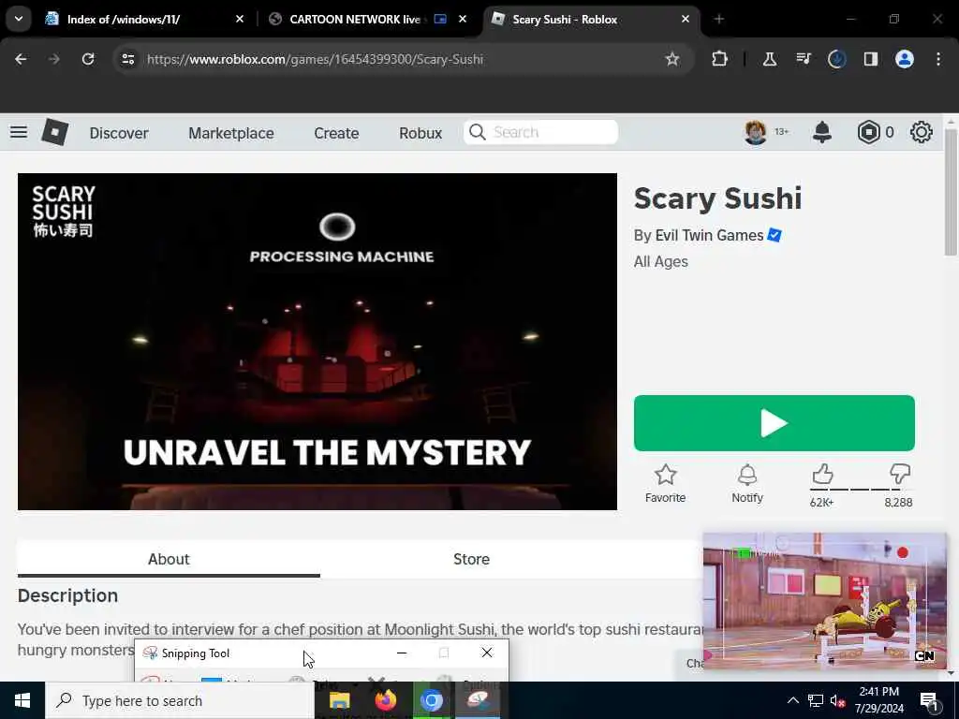Viewport: 959px width, 719px height.
Task: Navigate to the Create page
Action: point(336,133)
